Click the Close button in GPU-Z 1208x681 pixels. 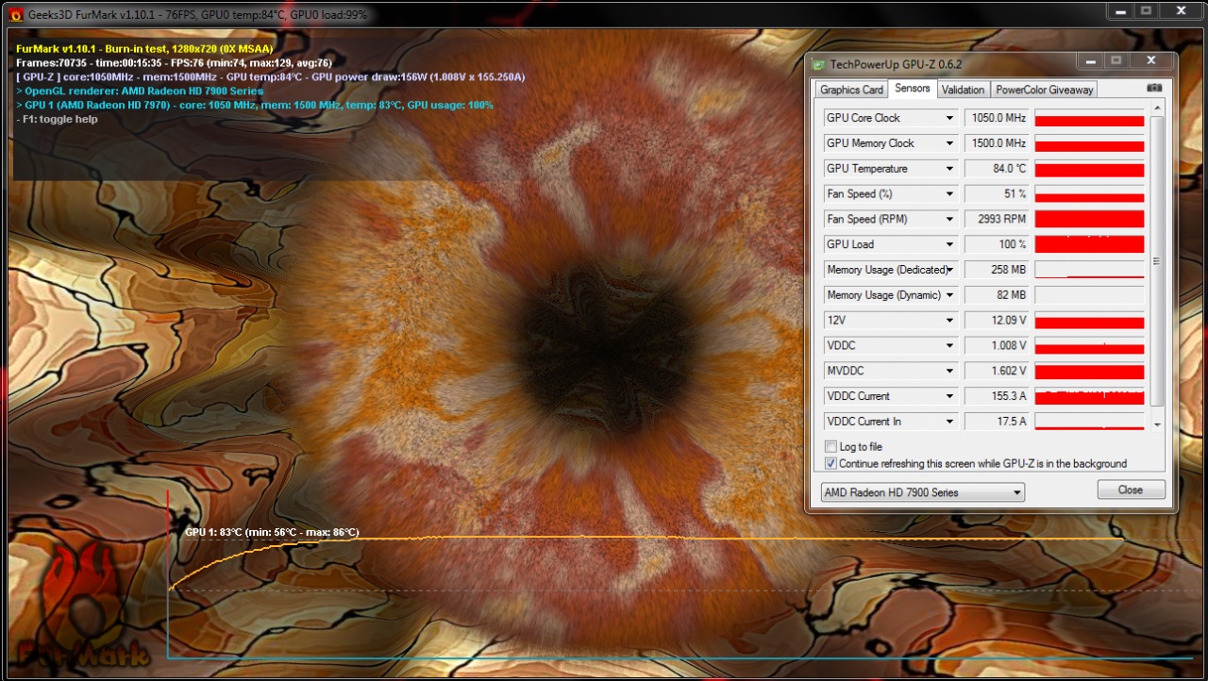(x=1131, y=490)
